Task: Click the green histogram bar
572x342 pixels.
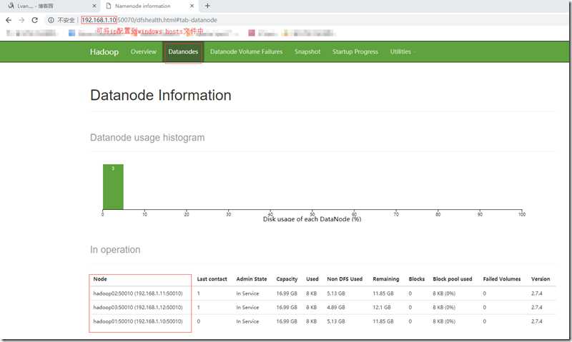Action: point(113,187)
